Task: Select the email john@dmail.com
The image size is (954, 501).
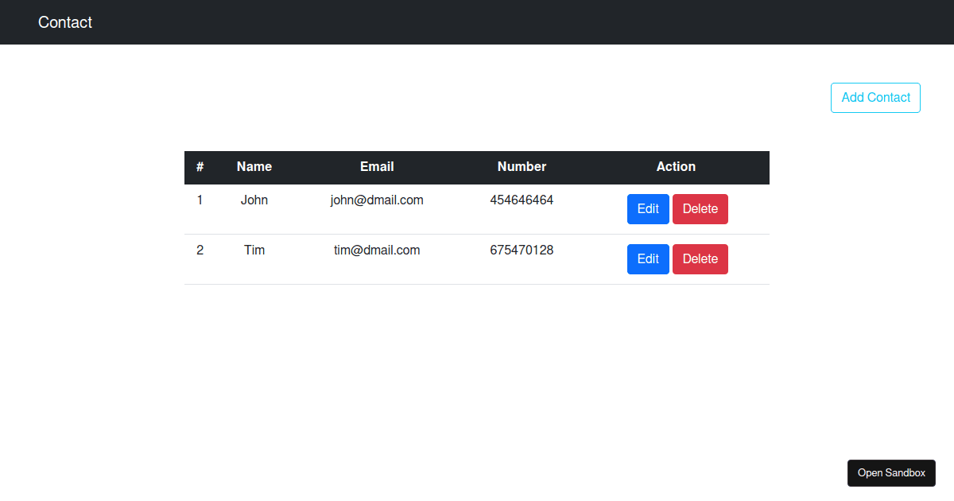Action: click(x=377, y=200)
